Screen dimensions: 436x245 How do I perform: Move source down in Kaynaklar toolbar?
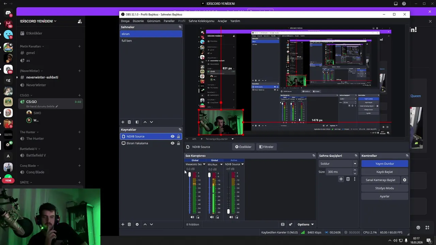click(151, 224)
